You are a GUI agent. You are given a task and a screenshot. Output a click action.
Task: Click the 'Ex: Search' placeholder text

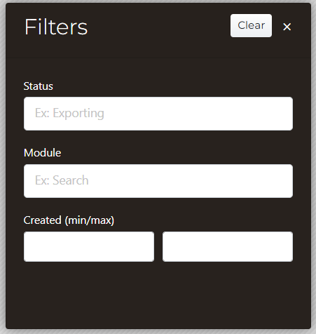coord(62,180)
